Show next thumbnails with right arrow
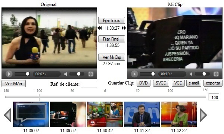The image size is (224, 134). click(x=203, y=115)
